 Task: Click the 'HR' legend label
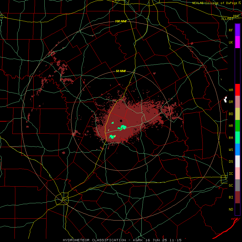(x=231, y=126)
